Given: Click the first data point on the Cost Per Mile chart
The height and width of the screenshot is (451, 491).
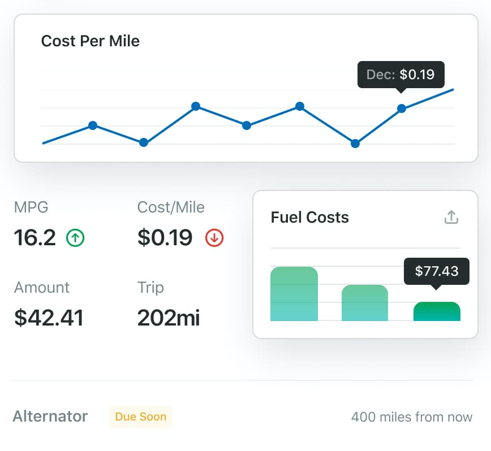Looking at the screenshot, I should point(44,144).
